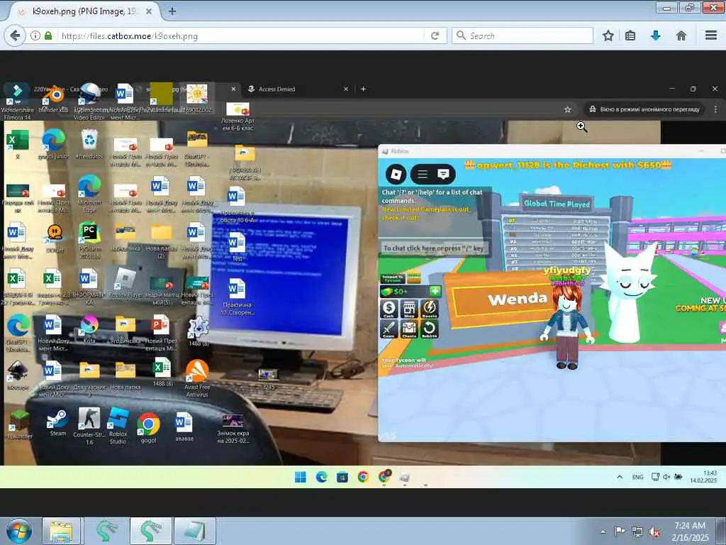The height and width of the screenshot is (545, 726).
Task: Select the авваав Word document
Action: 184,426
